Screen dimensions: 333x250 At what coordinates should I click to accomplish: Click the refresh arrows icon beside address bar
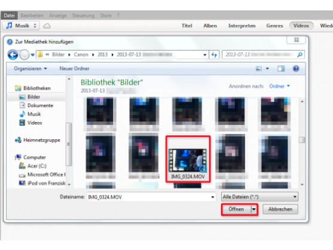(214, 55)
